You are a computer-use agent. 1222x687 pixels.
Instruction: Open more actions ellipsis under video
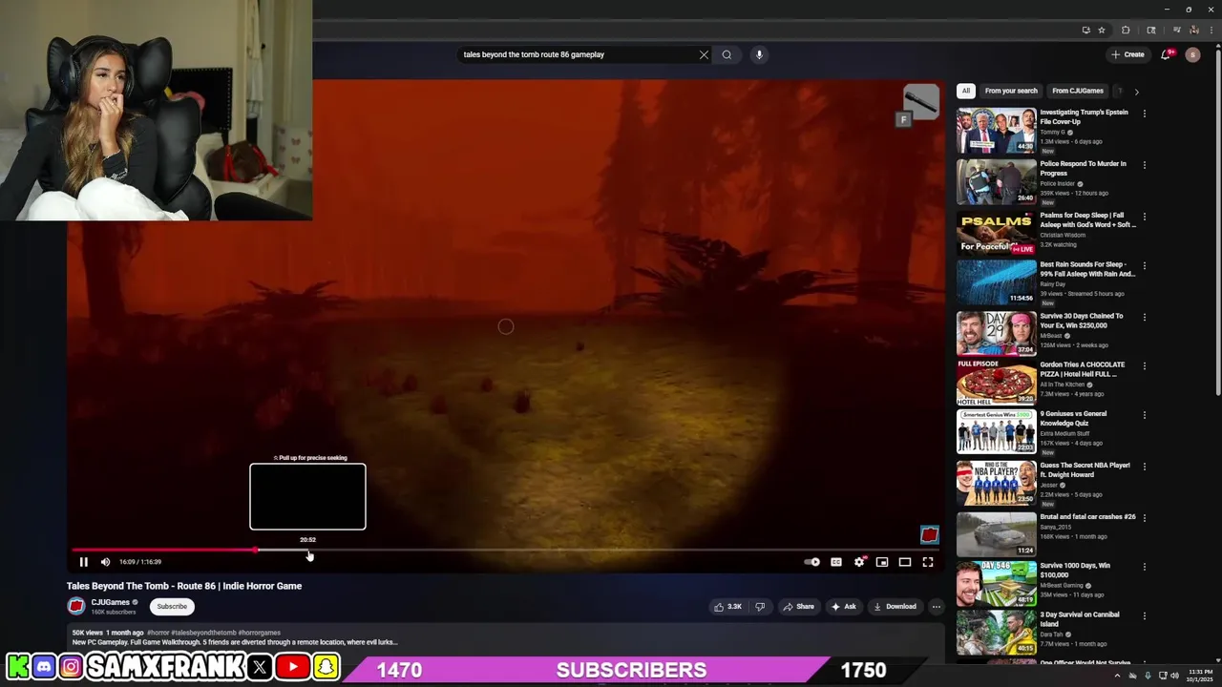click(936, 607)
